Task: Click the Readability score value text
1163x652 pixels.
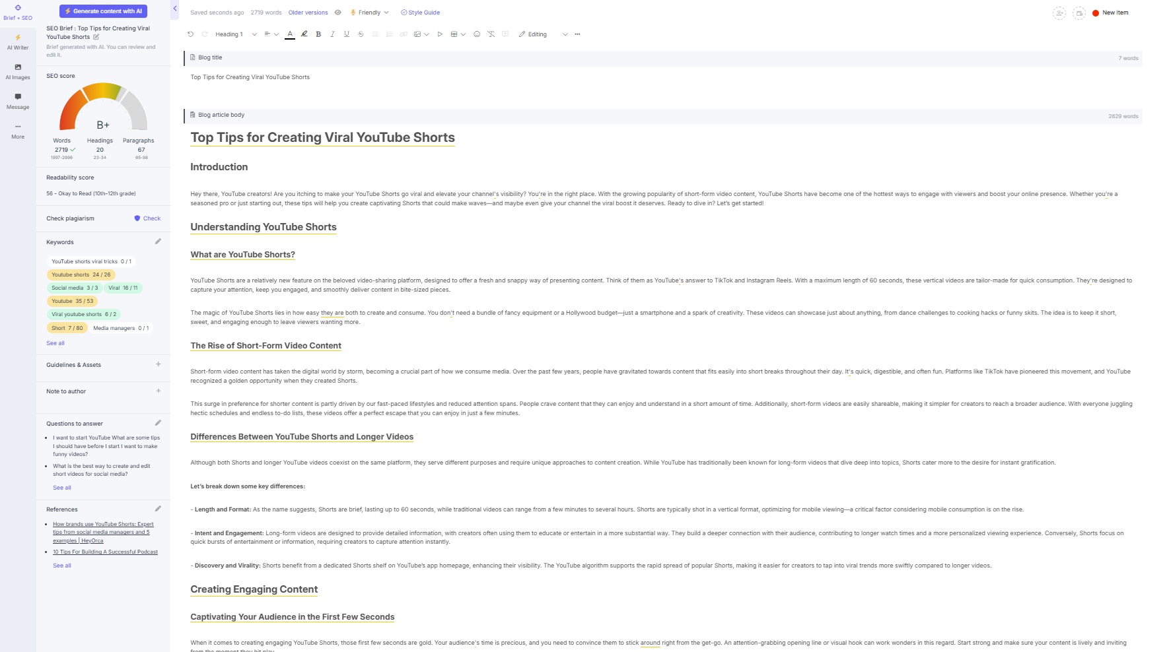Action: [91, 193]
